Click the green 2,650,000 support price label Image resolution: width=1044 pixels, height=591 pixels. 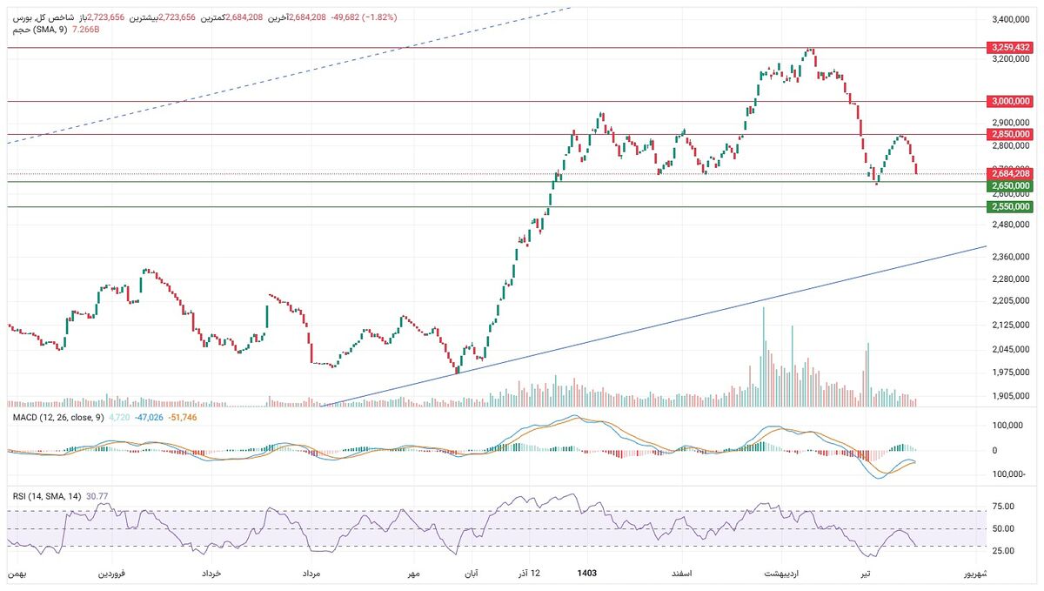(x=1010, y=185)
